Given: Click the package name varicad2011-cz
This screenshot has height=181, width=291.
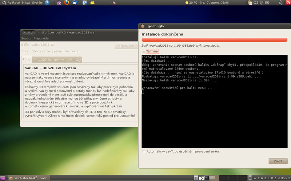Looking at the screenshot, I should click(43, 45).
